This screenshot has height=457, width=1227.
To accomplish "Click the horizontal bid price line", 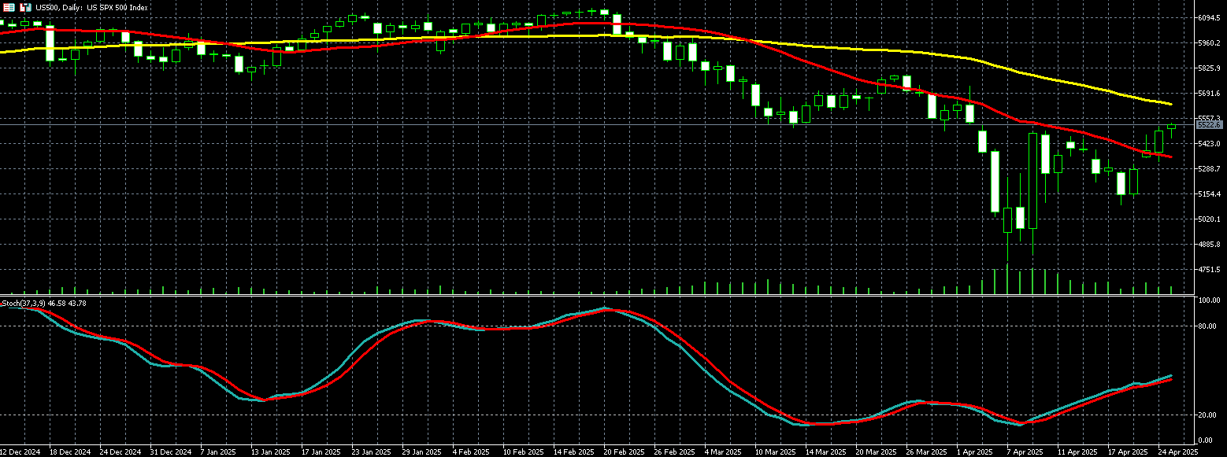I will (x=551, y=124).
